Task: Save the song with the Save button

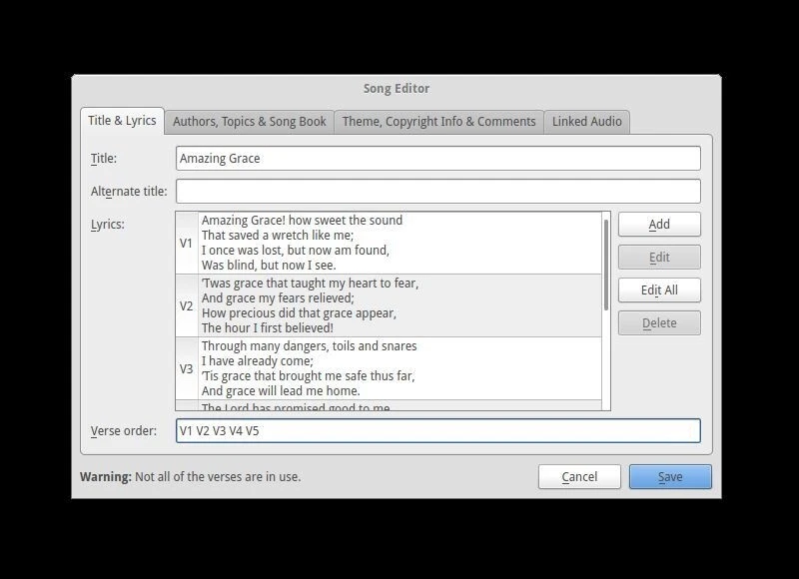Action: (670, 477)
